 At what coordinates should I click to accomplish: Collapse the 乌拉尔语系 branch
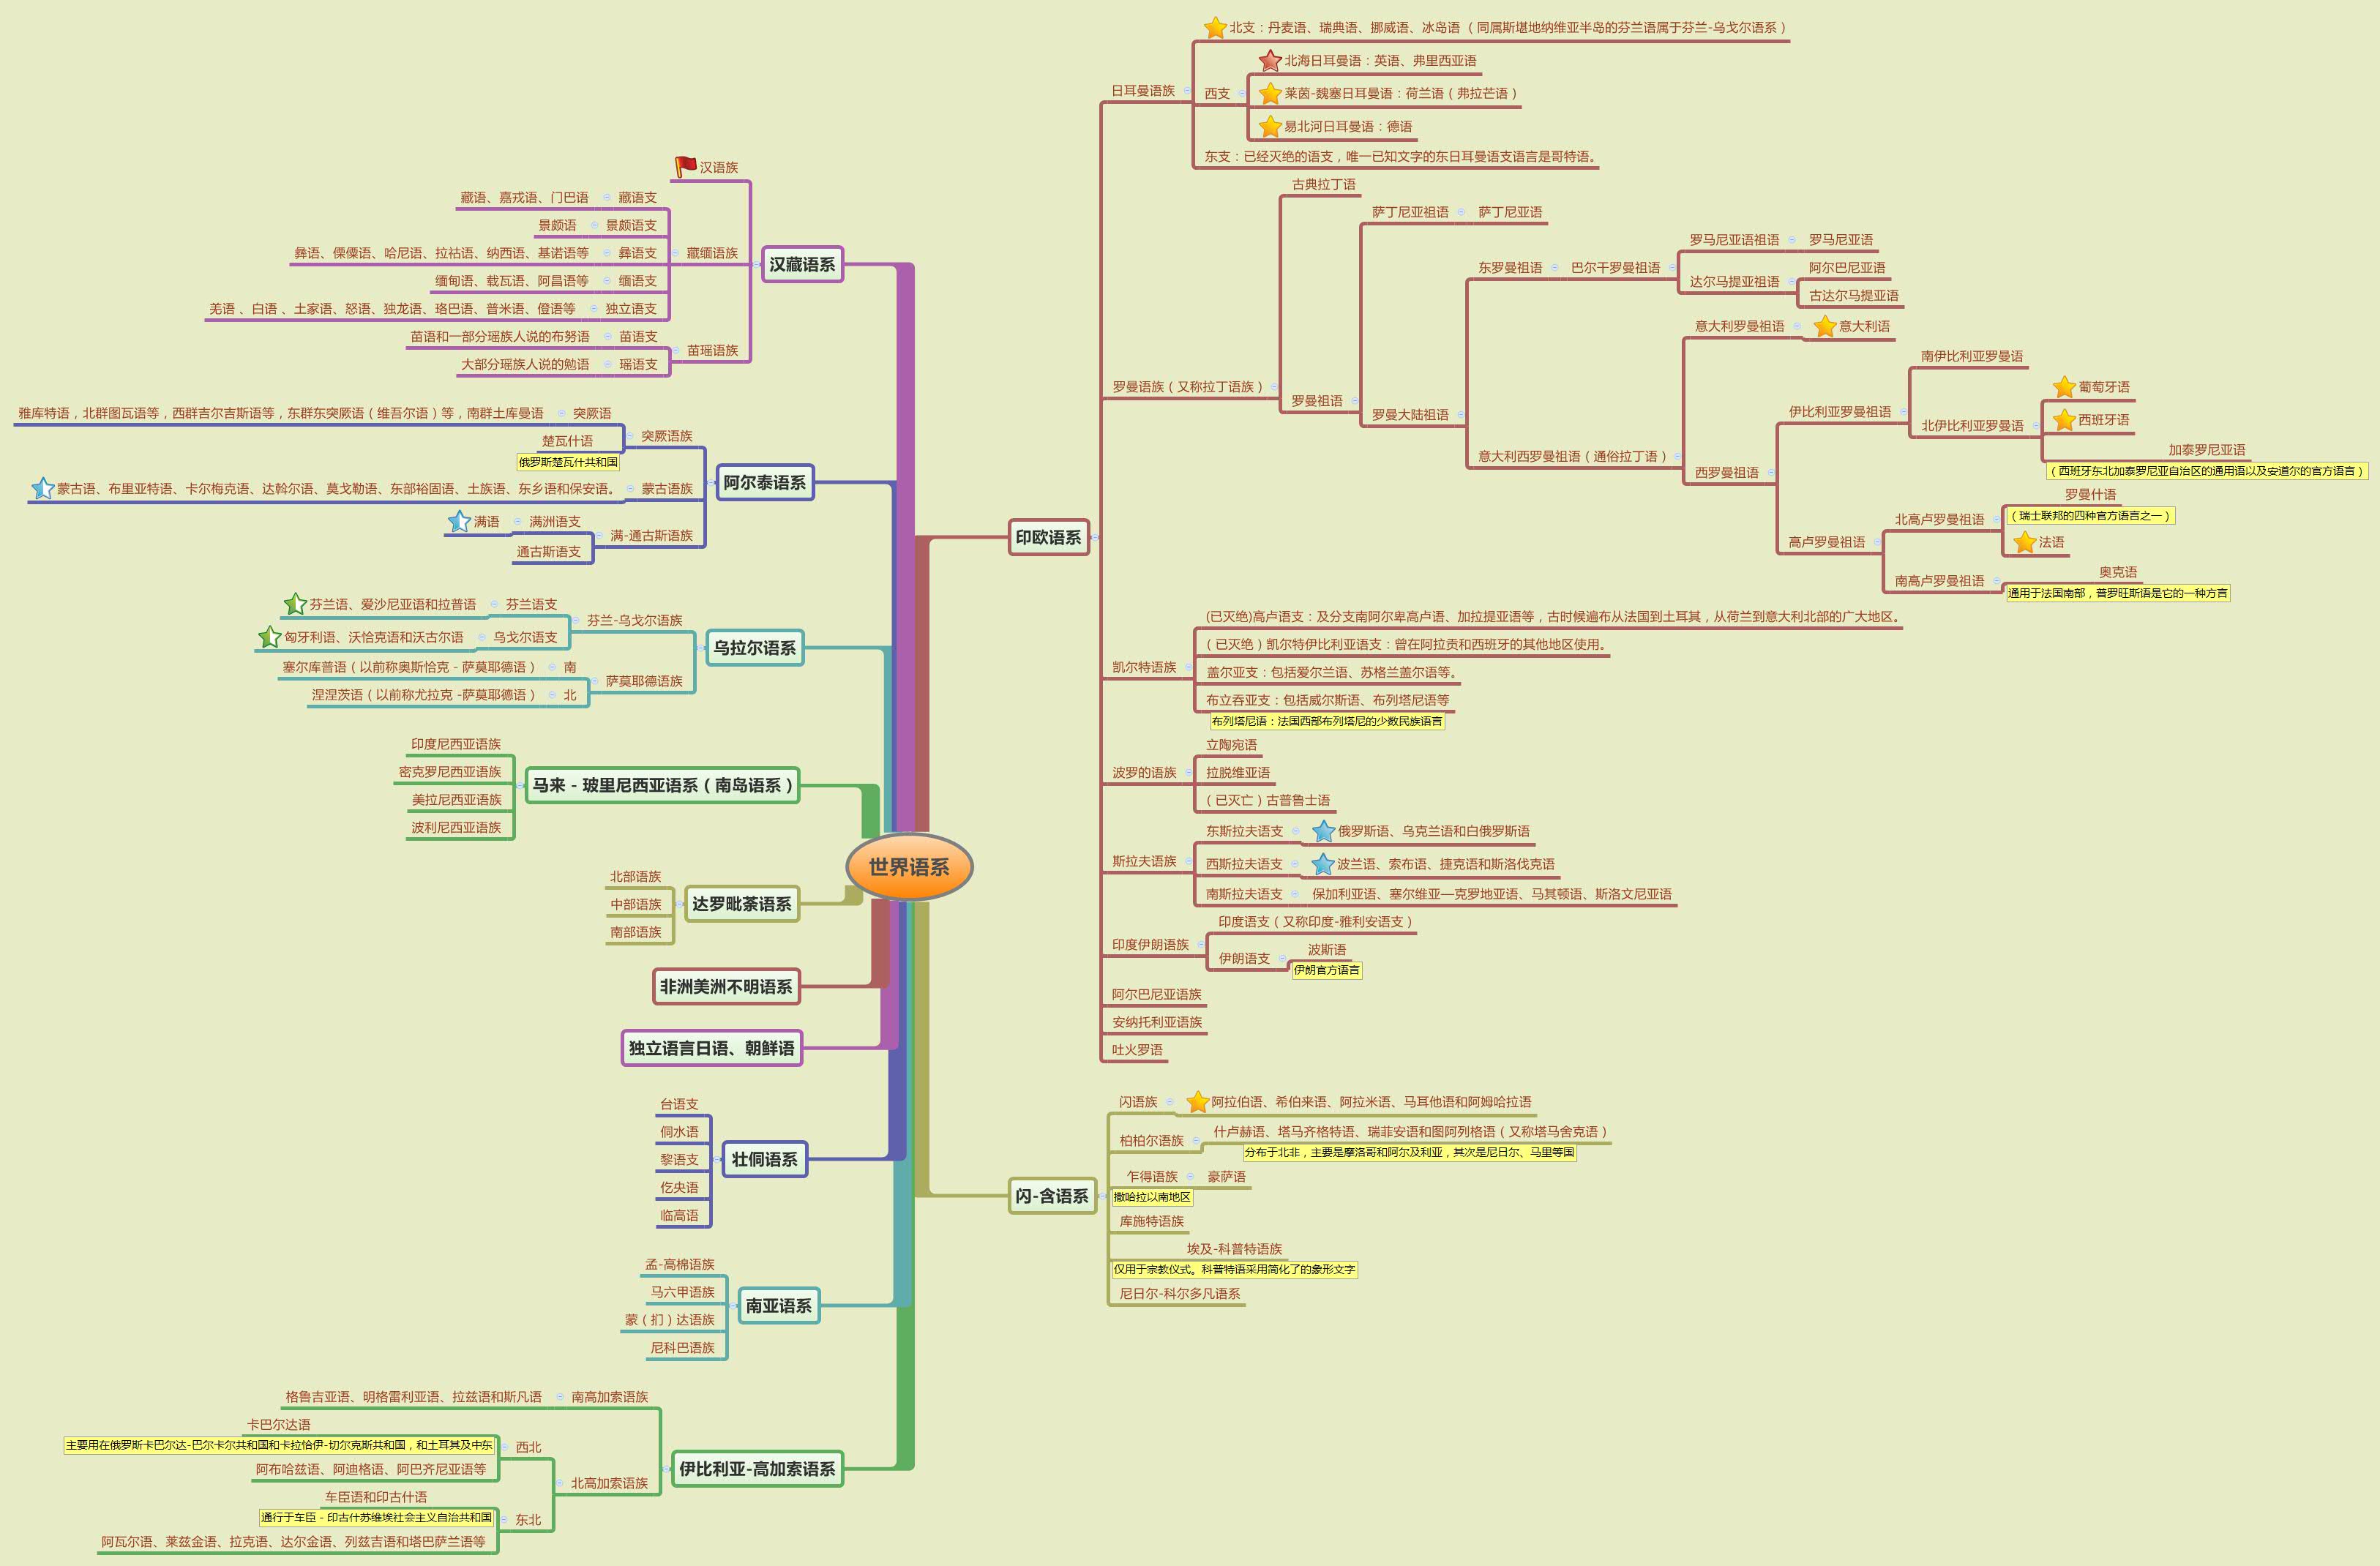[x=700, y=648]
